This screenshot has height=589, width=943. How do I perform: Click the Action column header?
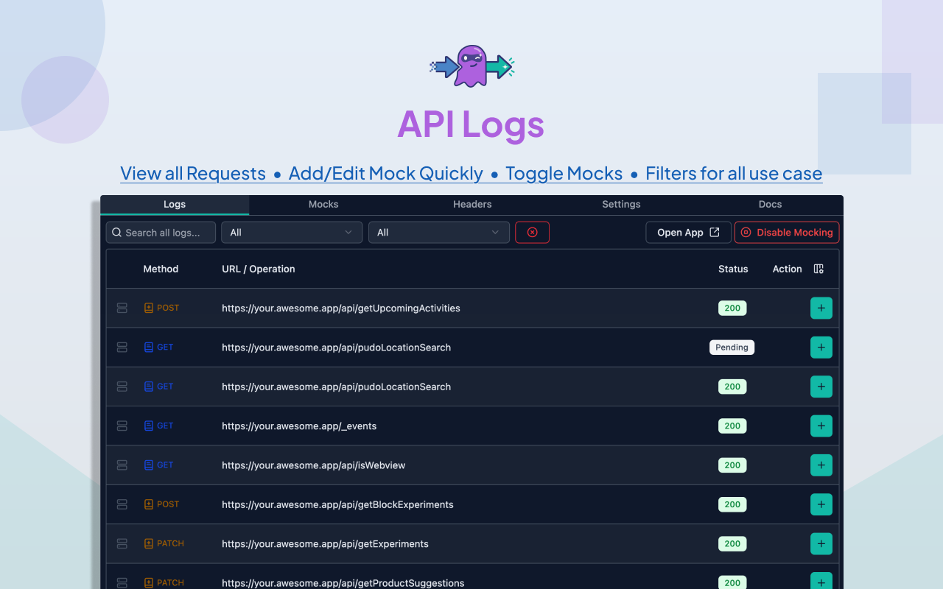(787, 269)
